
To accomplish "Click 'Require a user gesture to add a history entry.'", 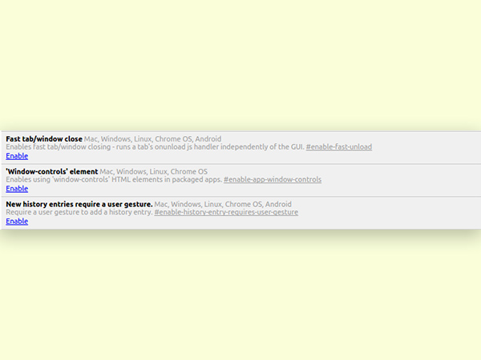I will 79,212.
